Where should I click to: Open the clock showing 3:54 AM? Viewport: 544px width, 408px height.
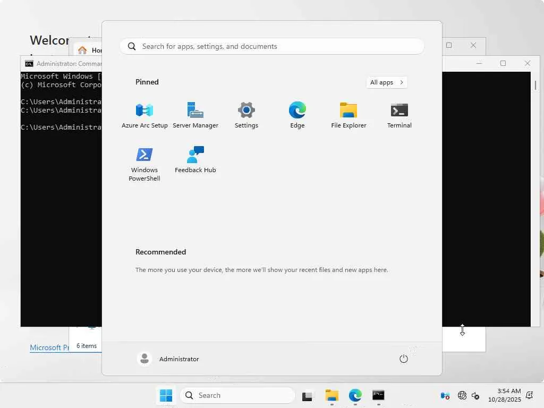505,395
